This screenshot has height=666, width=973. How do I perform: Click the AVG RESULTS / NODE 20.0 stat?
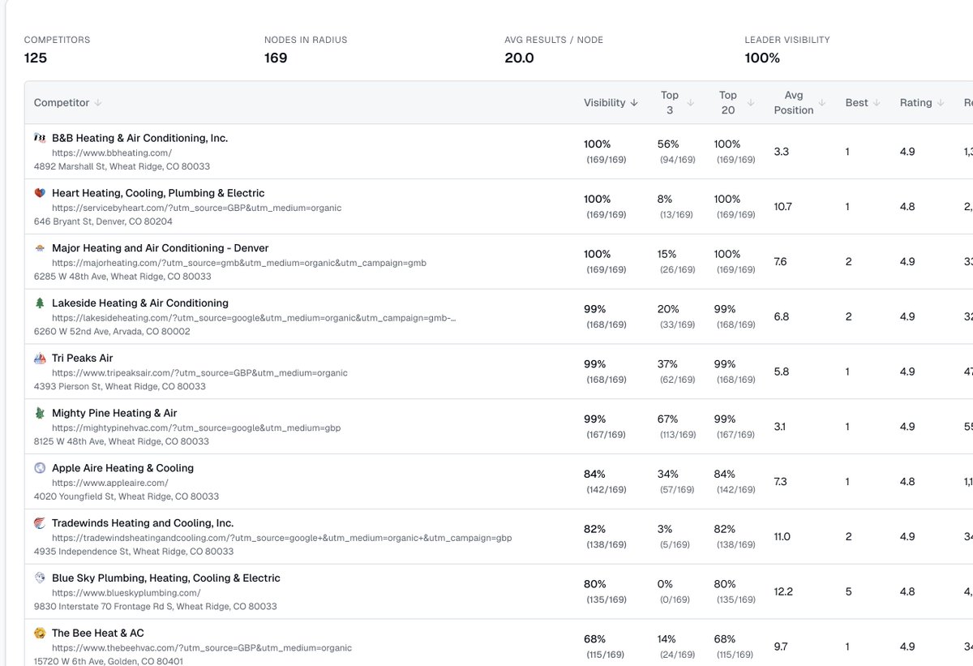point(554,49)
